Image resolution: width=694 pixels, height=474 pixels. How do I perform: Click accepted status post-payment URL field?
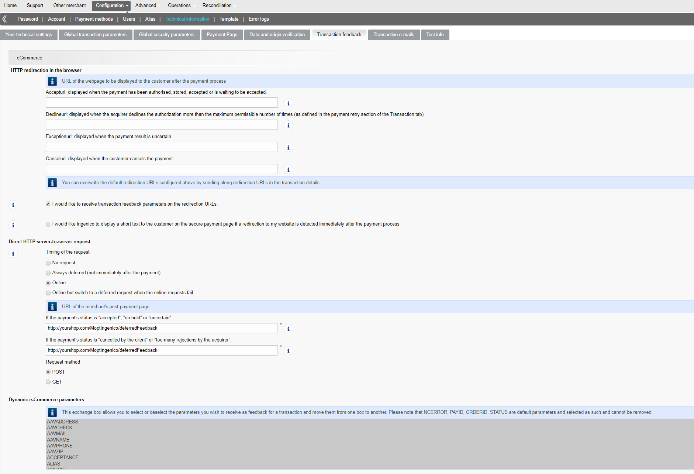(x=162, y=328)
